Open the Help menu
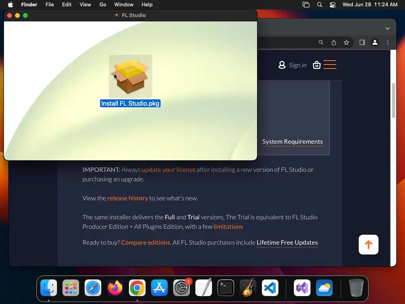 tap(147, 4)
